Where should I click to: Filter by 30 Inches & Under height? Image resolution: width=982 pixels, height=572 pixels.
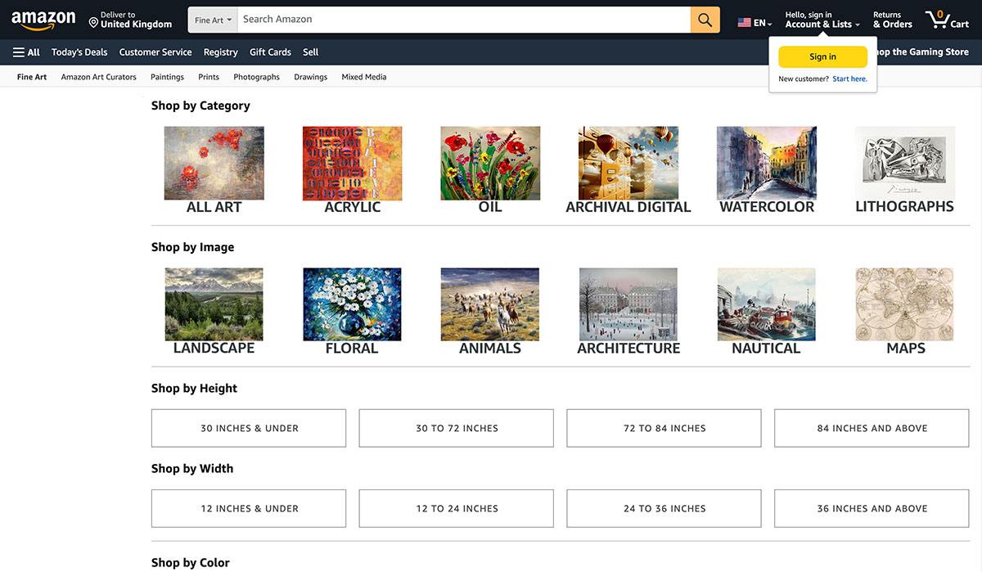[x=248, y=427]
